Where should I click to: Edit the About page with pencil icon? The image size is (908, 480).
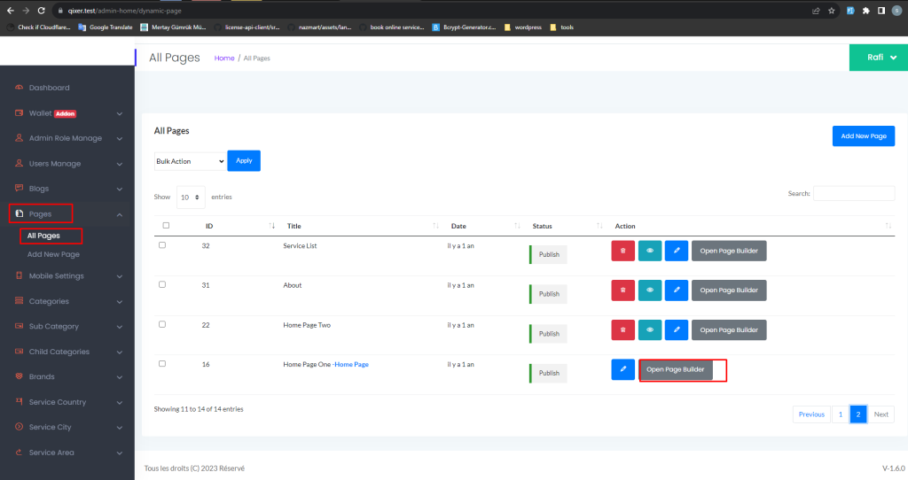coord(677,290)
